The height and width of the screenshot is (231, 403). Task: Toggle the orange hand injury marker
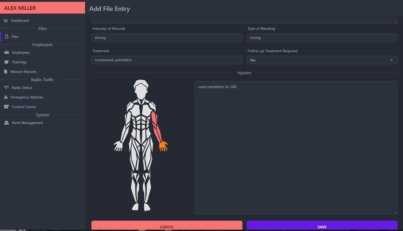pos(163,146)
